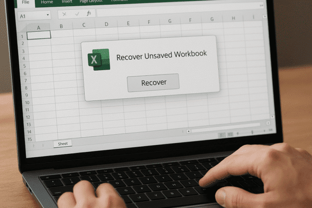Switch to the Home ribbon tab
The width and height of the screenshot is (312, 208).
pyautogui.click(x=47, y=2)
